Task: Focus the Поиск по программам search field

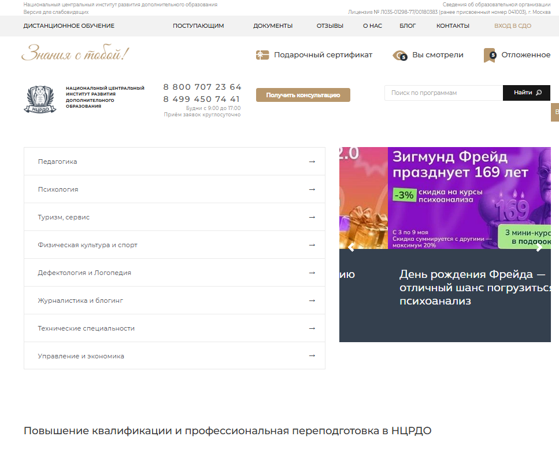Action: pyautogui.click(x=443, y=93)
